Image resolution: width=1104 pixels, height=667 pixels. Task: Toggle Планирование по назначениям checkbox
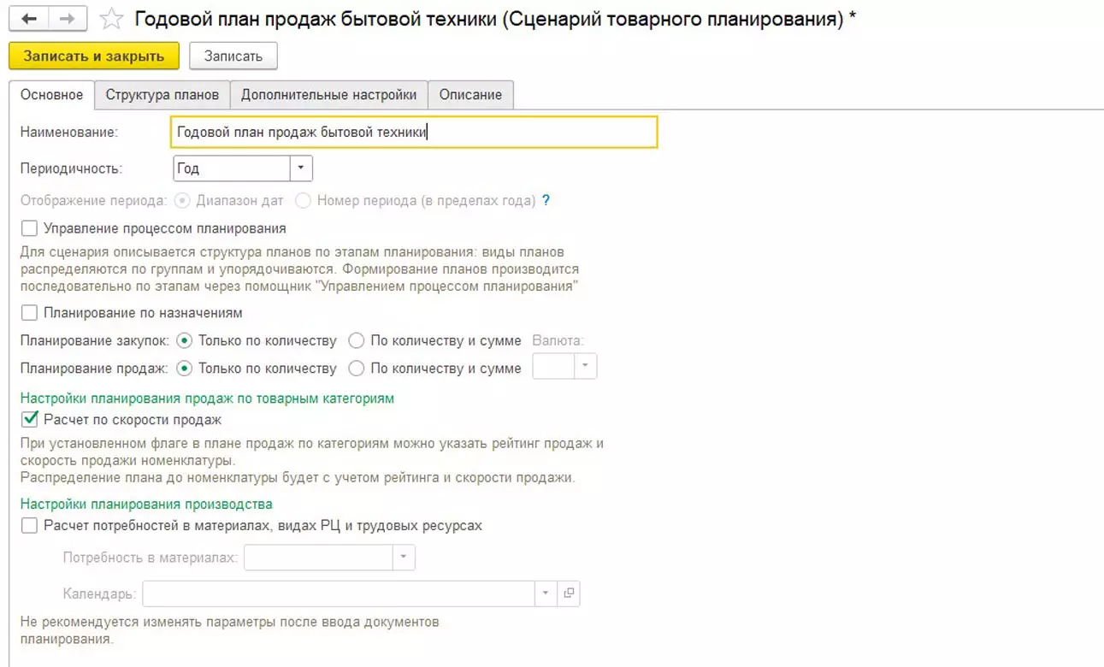(x=30, y=313)
